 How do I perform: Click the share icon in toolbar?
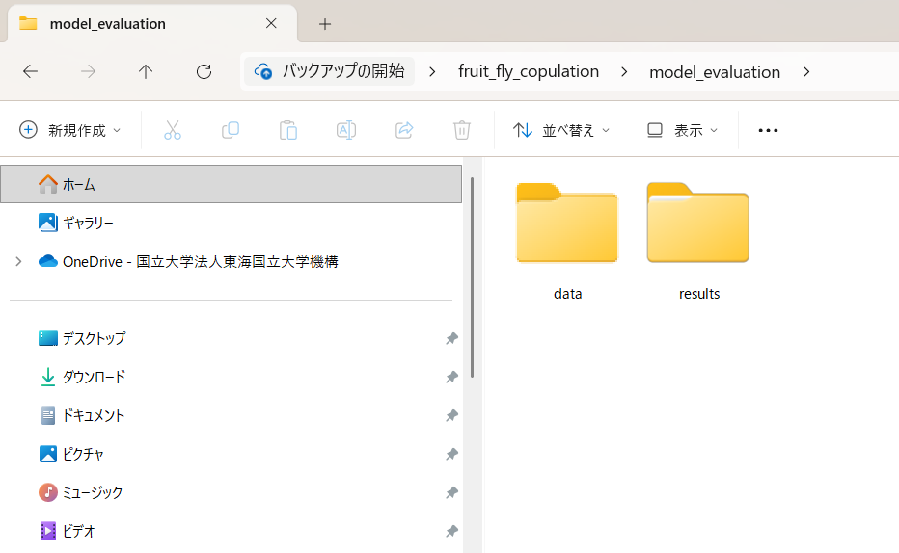coord(404,130)
